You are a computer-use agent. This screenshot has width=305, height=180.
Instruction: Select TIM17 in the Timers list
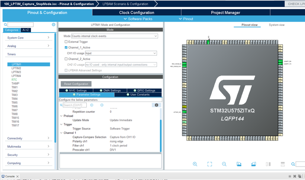(x=15, y=125)
